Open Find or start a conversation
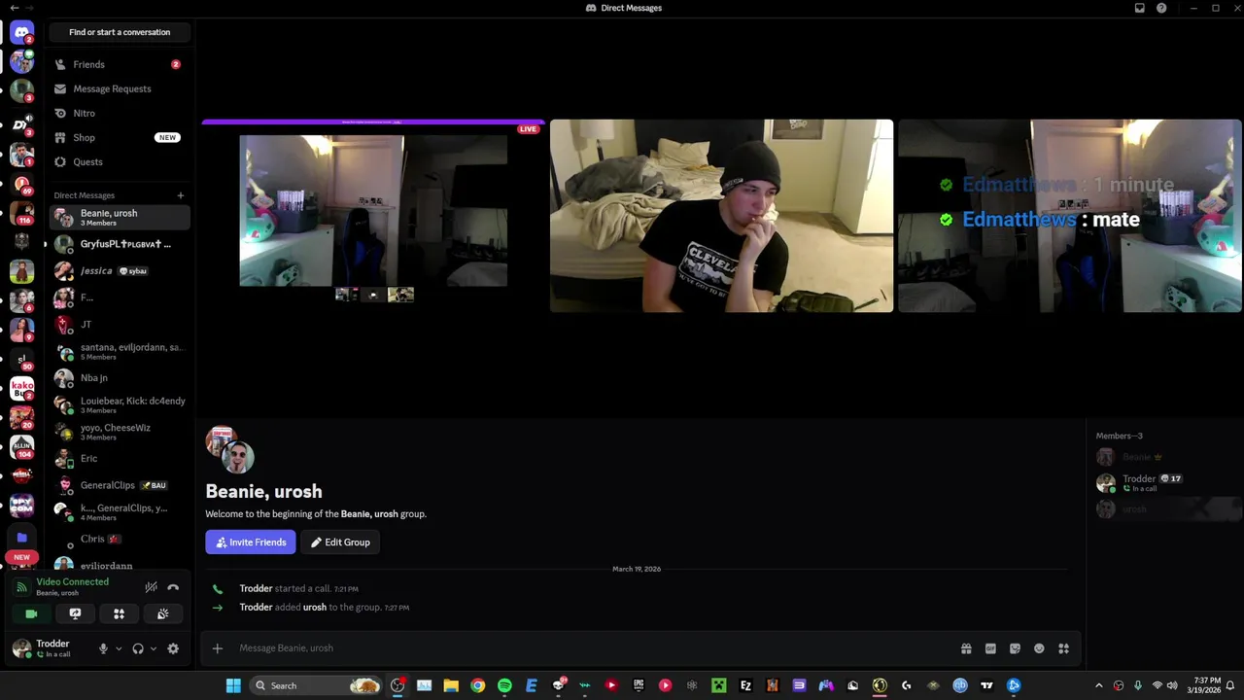Screen dimensions: 1244x700 point(120,32)
